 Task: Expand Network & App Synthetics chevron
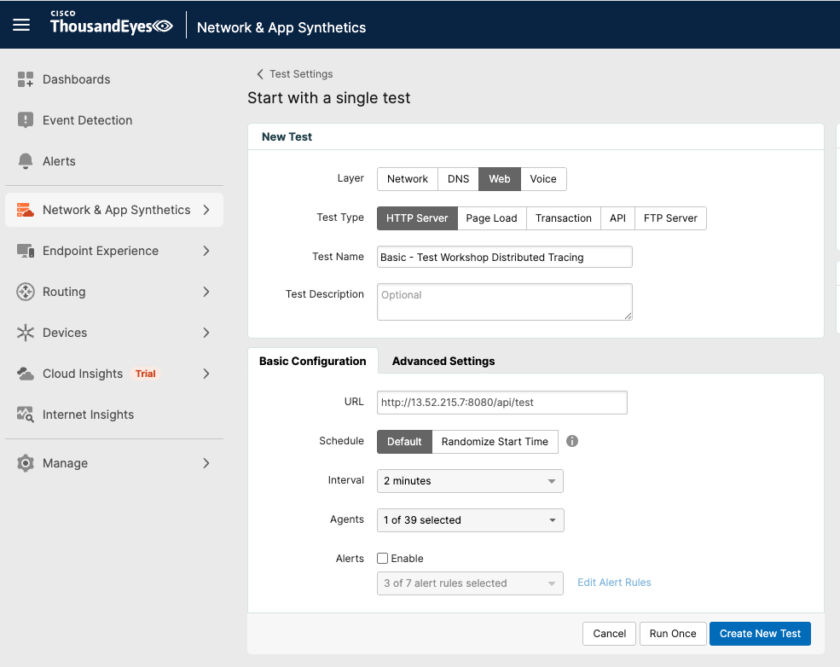click(x=206, y=210)
